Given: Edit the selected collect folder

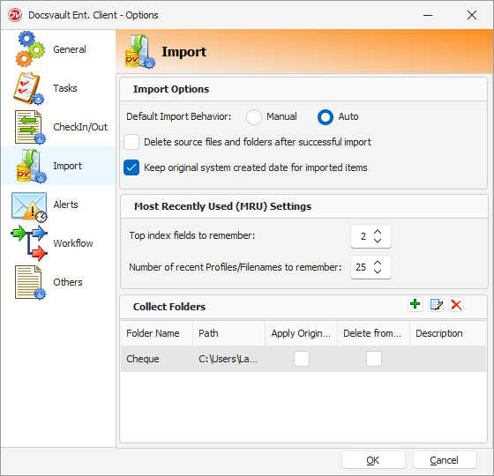Looking at the screenshot, I should pyautogui.click(x=436, y=304).
